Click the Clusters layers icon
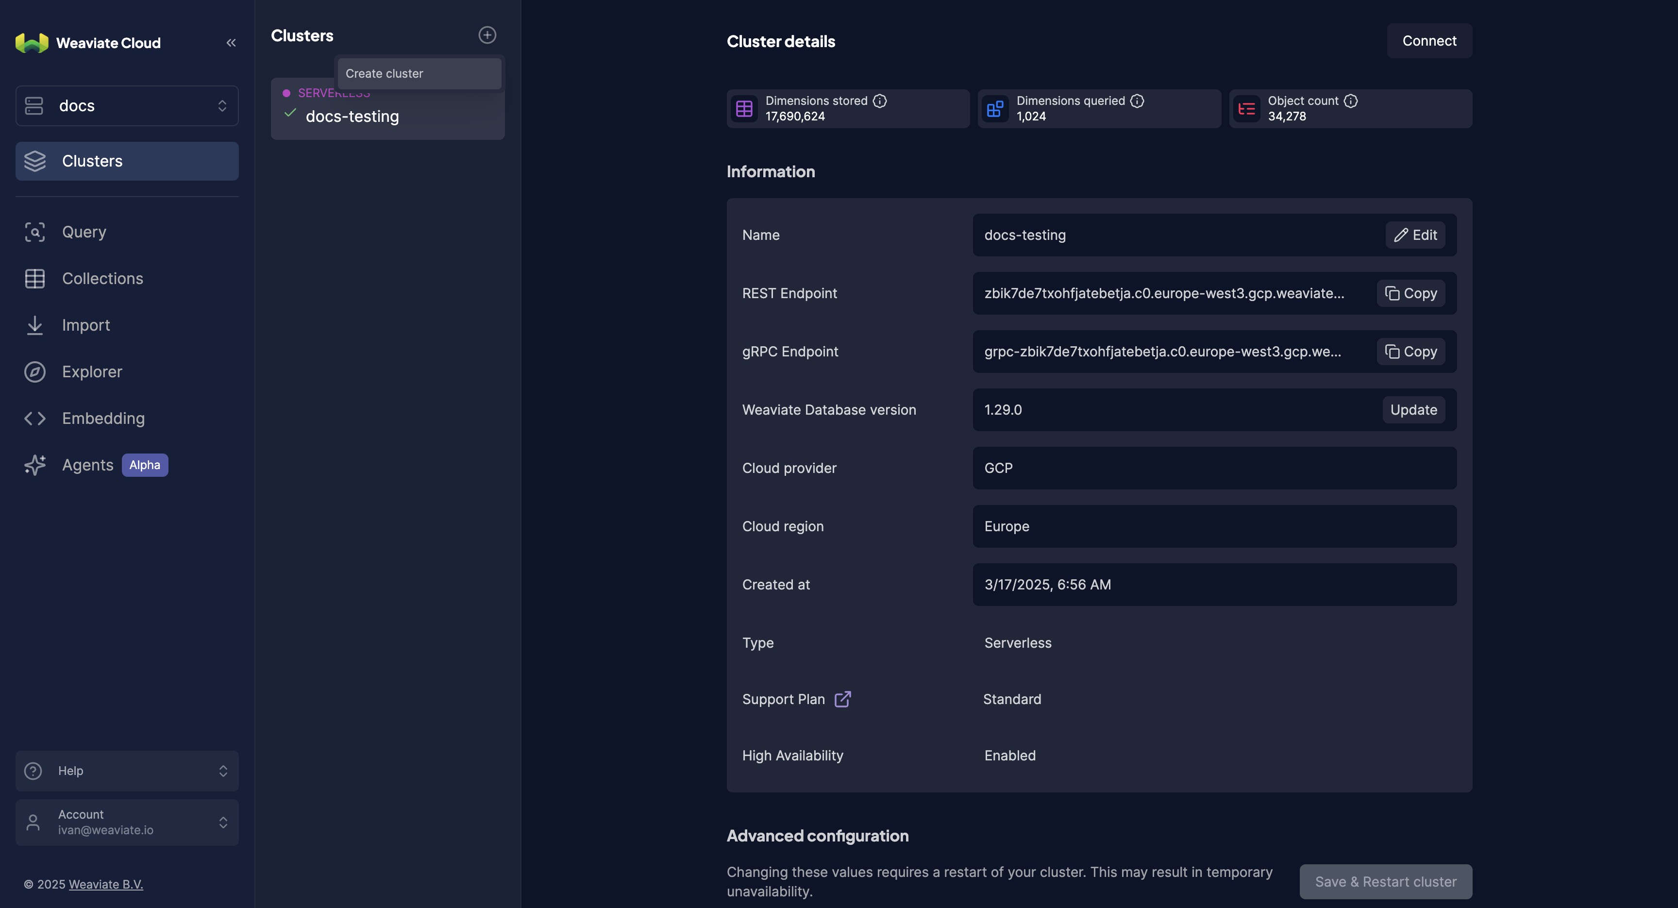Viewport: 1678px width, 908px height. tap(34, 161)
